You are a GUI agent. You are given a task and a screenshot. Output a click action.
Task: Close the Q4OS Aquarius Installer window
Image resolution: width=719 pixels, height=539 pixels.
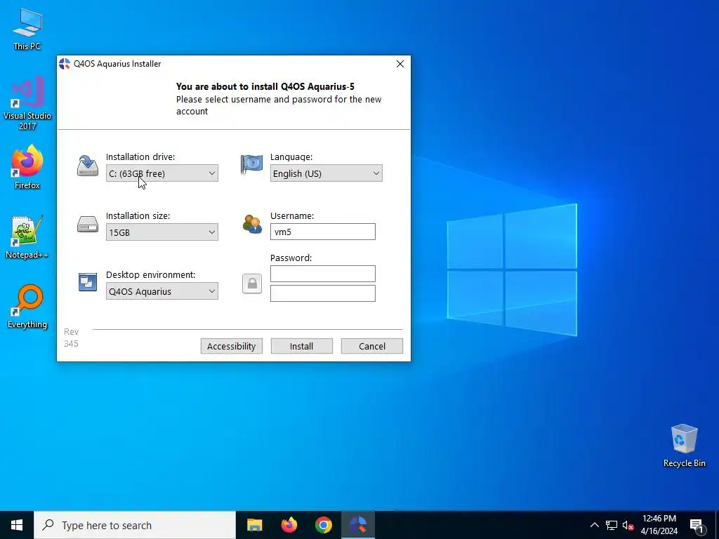[400, 64]
